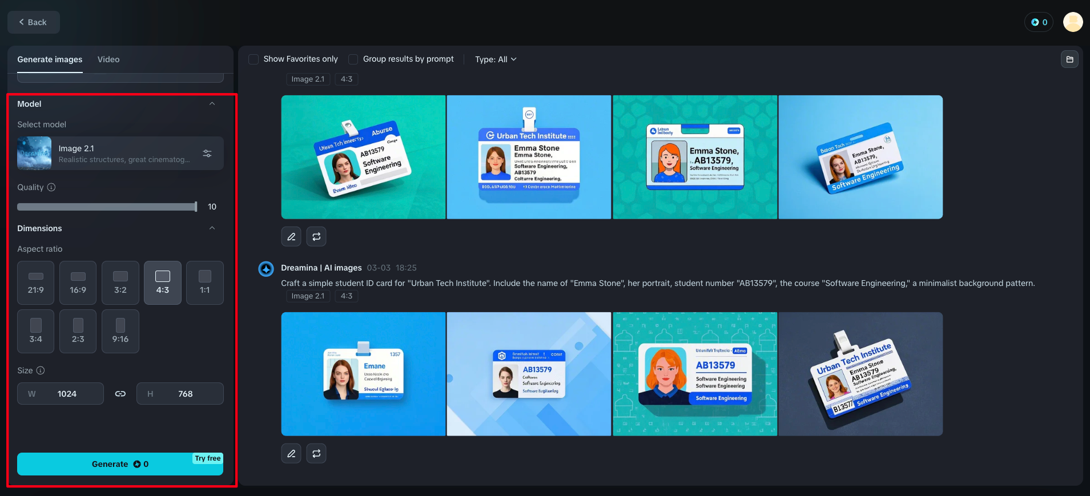Collapse the Model section
This screenshot has height=496, width=1090.
(x=212, y=104)
